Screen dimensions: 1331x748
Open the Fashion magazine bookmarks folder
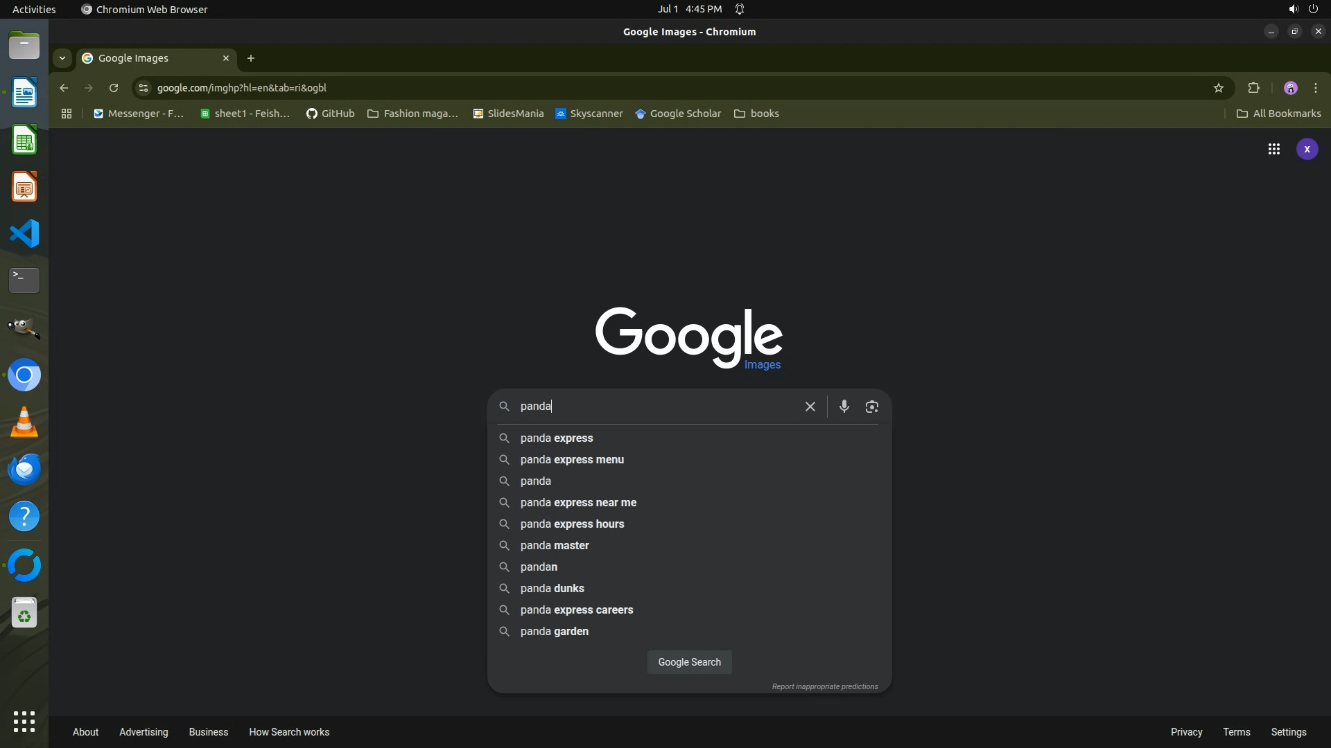coord(412,114)
